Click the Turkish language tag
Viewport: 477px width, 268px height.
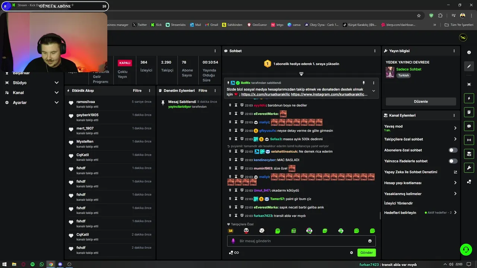tap(403, 75)
